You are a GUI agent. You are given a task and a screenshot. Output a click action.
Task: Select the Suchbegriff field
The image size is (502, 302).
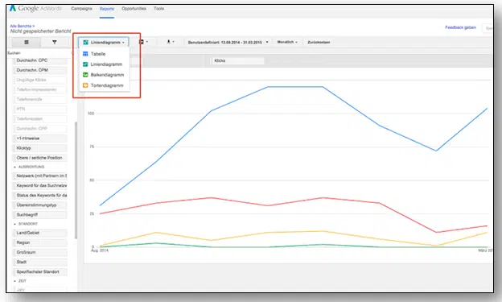point(40,215)
